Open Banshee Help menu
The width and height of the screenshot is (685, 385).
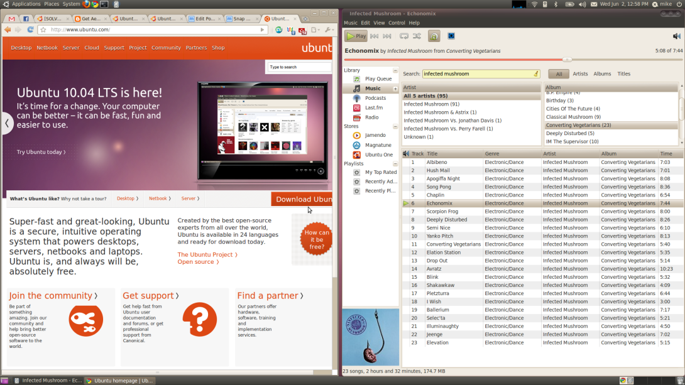414,23
